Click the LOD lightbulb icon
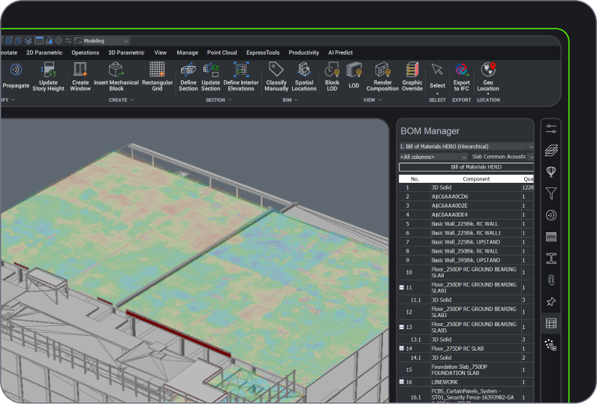The height and width of the screenshot is (404, 597). [x=354, y=70]
